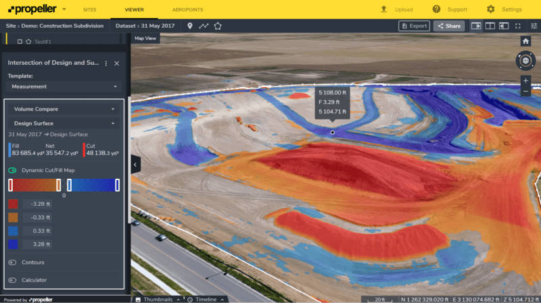Edit the -3.28 ft value field

[x=37, y=204]
